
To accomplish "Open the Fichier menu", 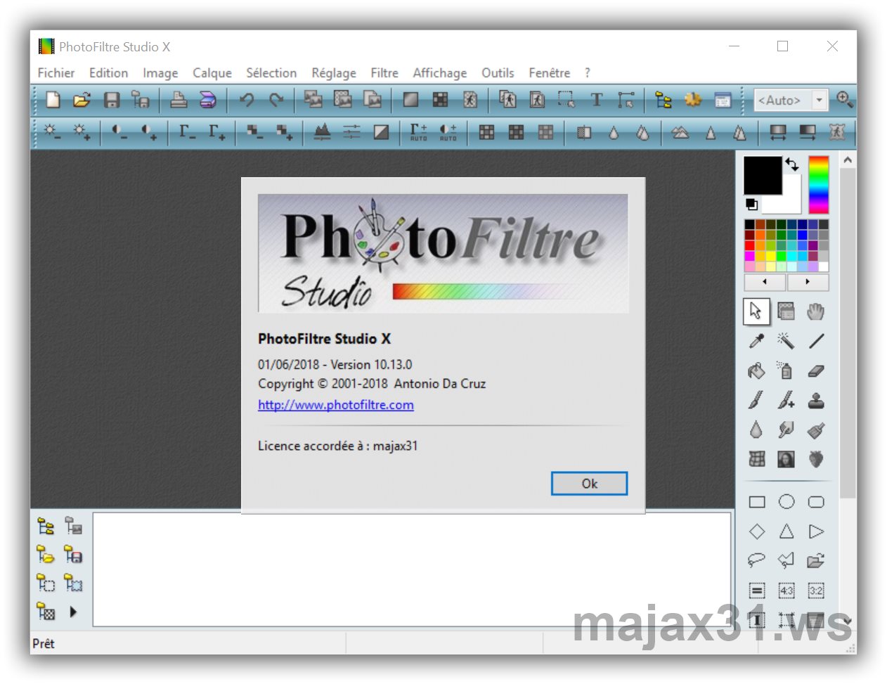I will 56,73.
